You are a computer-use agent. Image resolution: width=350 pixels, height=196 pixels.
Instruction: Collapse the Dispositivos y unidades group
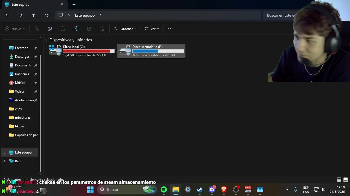pos(47,40)
